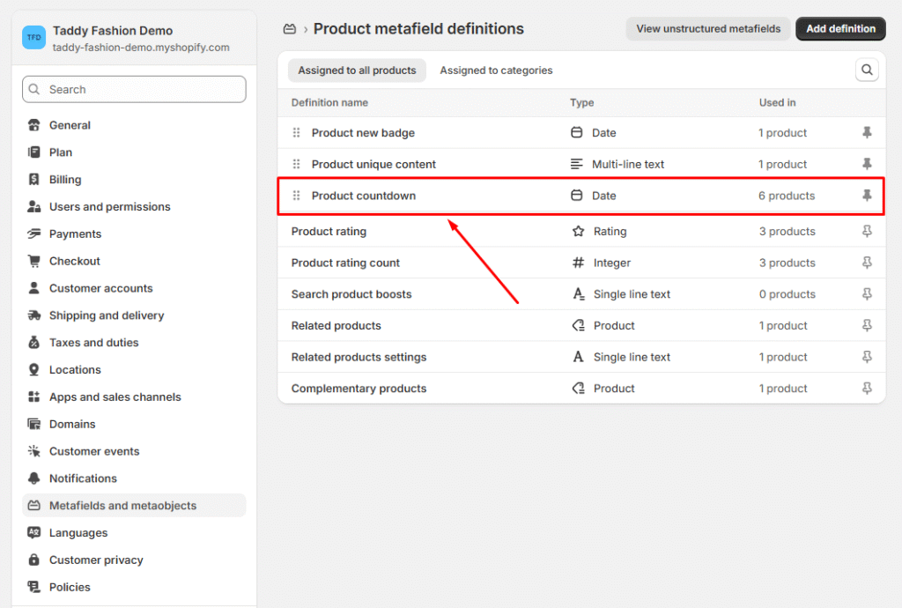The width and height of the screenshot is (902, 608).
Task: Click the General settings store icon
Action: (34, 125)
